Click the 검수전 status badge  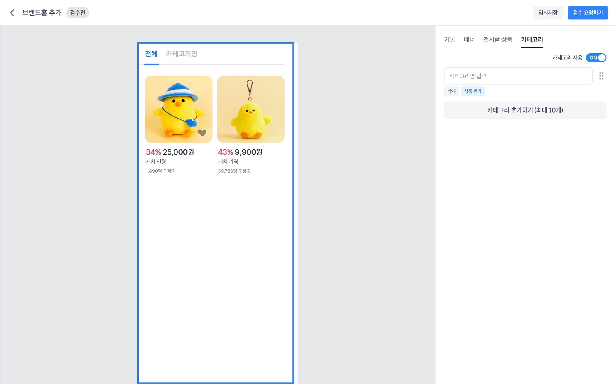pyautogui.click(x=77, y=13)
